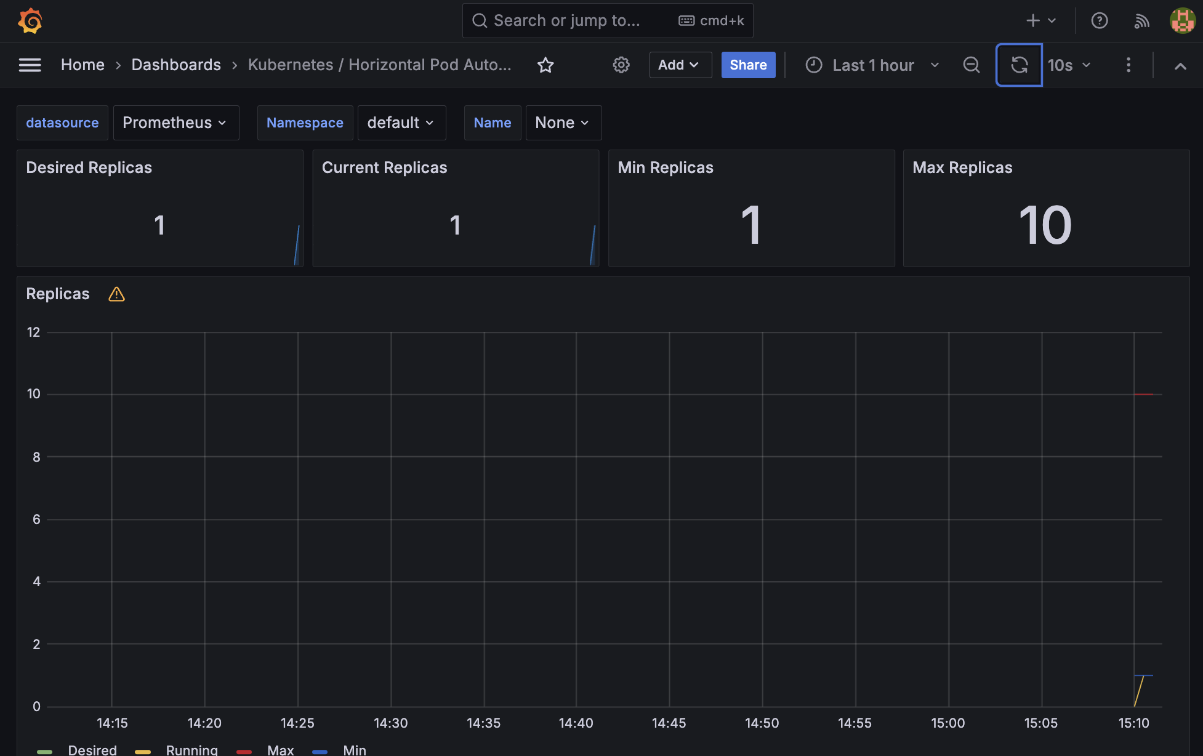Open the default Namespace dropdown
This screenshot has height=756, width=1203.
coord(401,123)
